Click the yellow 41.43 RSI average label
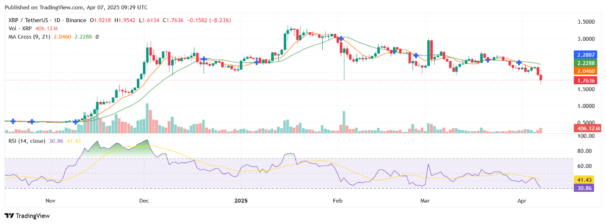Viewport: 606px width, 224px height. coord(586,180)
